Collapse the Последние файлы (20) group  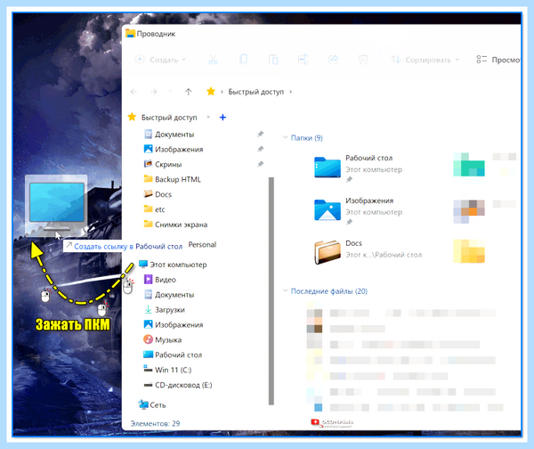point(286,290)
